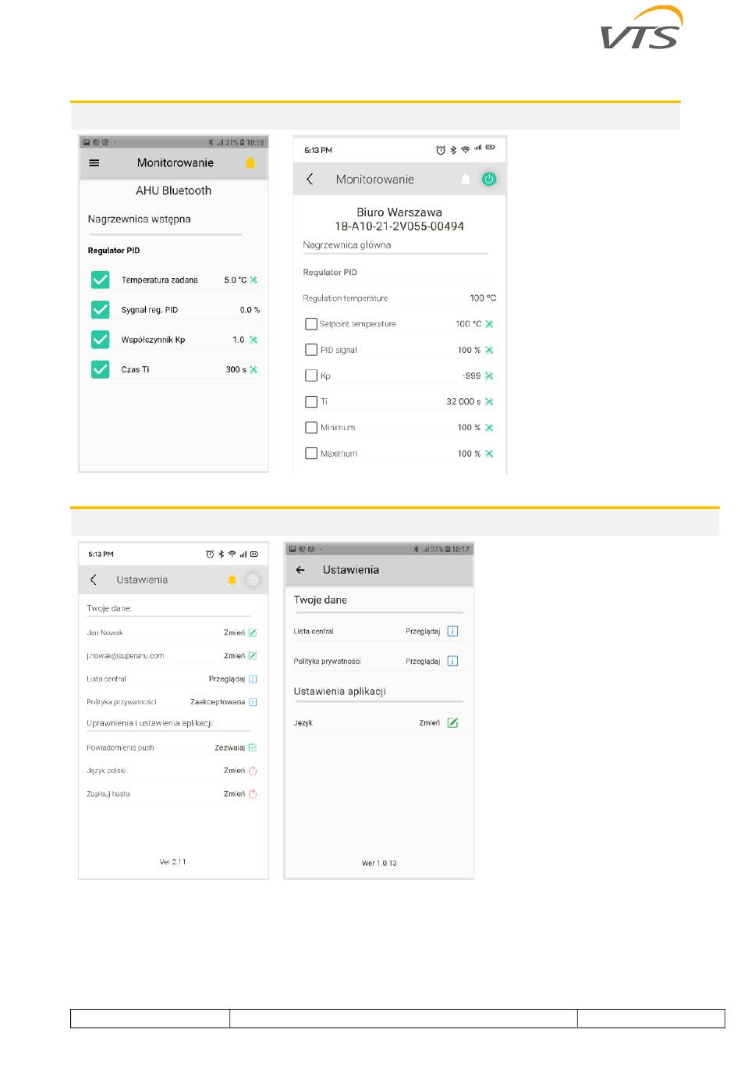Check the Maximum checkbox

311,453
